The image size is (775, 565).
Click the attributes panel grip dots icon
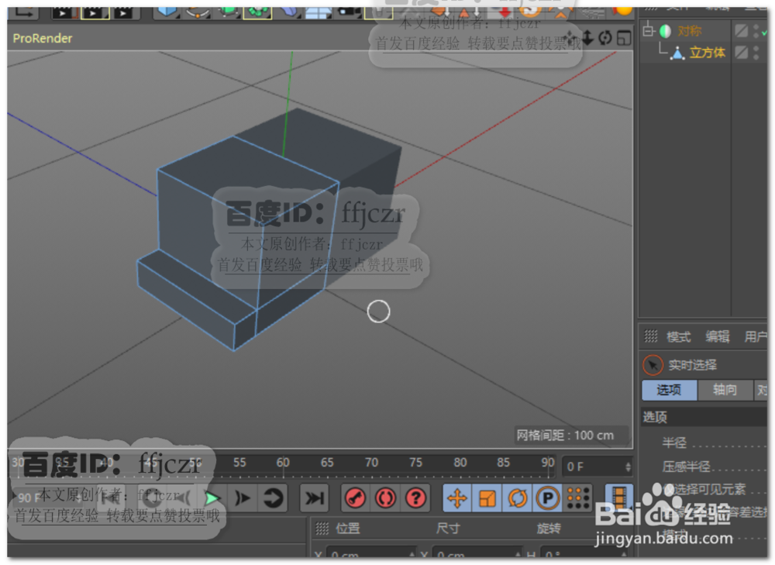click(651, 336)
